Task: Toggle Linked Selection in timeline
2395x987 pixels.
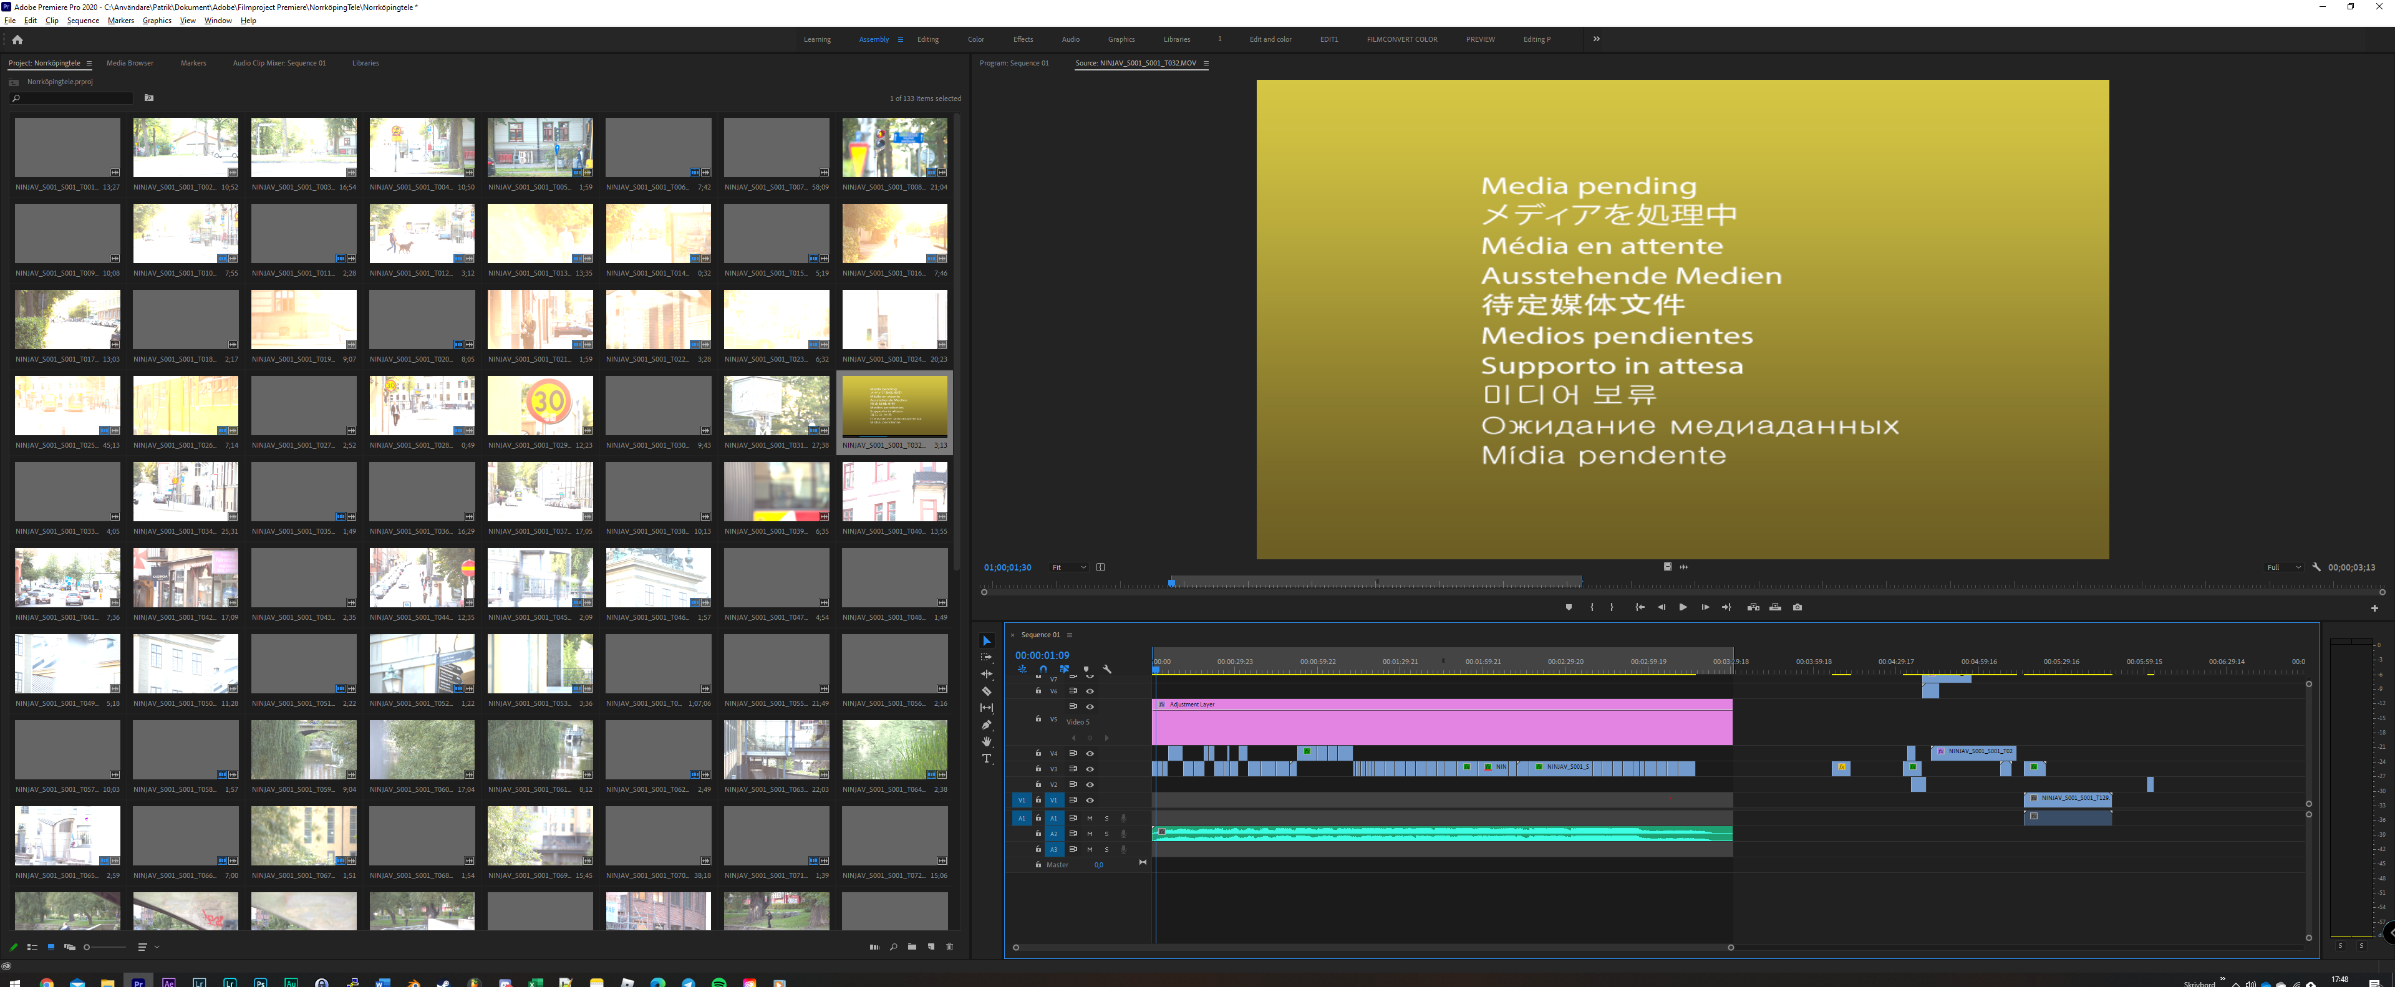Action: click(x=1065, y=669)
